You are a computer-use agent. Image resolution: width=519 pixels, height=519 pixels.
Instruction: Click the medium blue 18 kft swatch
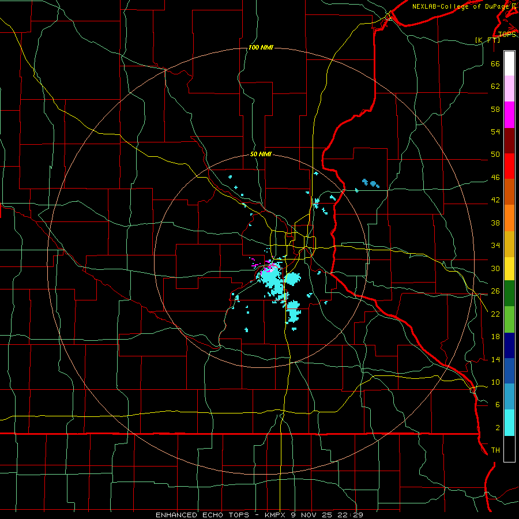(509, 371)
